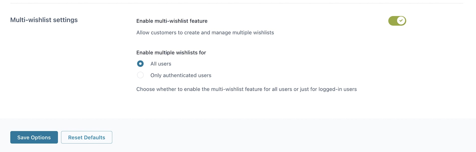This screenshot has height=152, width=476.
Task: Click the checkmark knob on the green switch
Action: (x=401, y=21)
